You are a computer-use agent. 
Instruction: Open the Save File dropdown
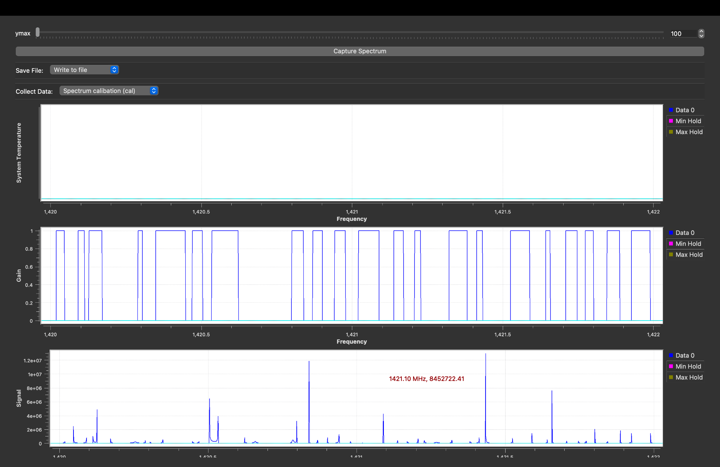[84, 70]
